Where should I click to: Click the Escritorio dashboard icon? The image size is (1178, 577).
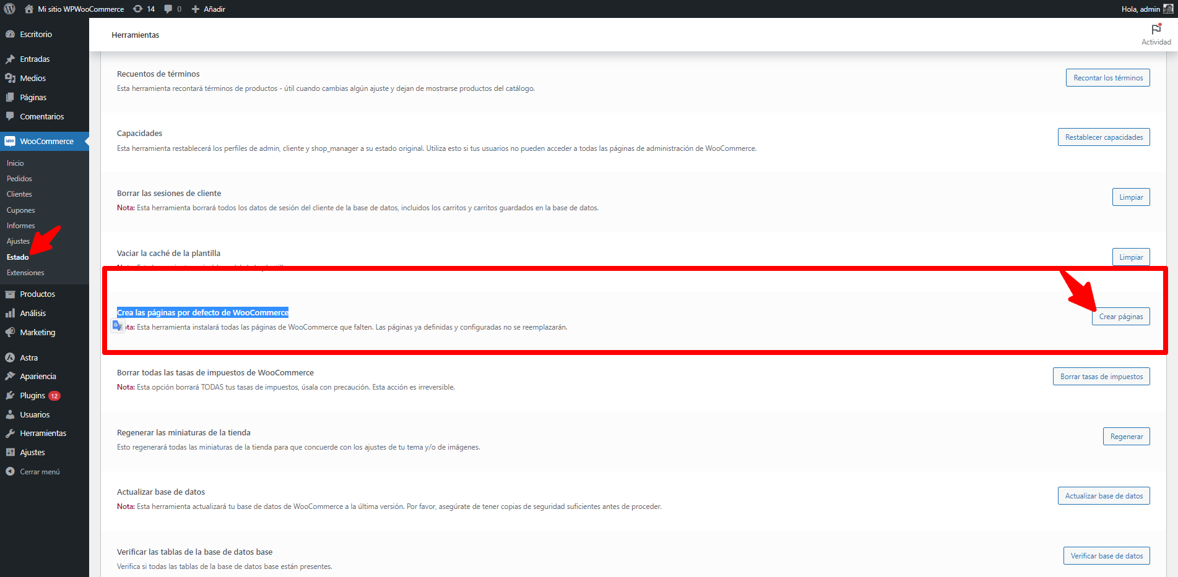[x=10, y=34]
